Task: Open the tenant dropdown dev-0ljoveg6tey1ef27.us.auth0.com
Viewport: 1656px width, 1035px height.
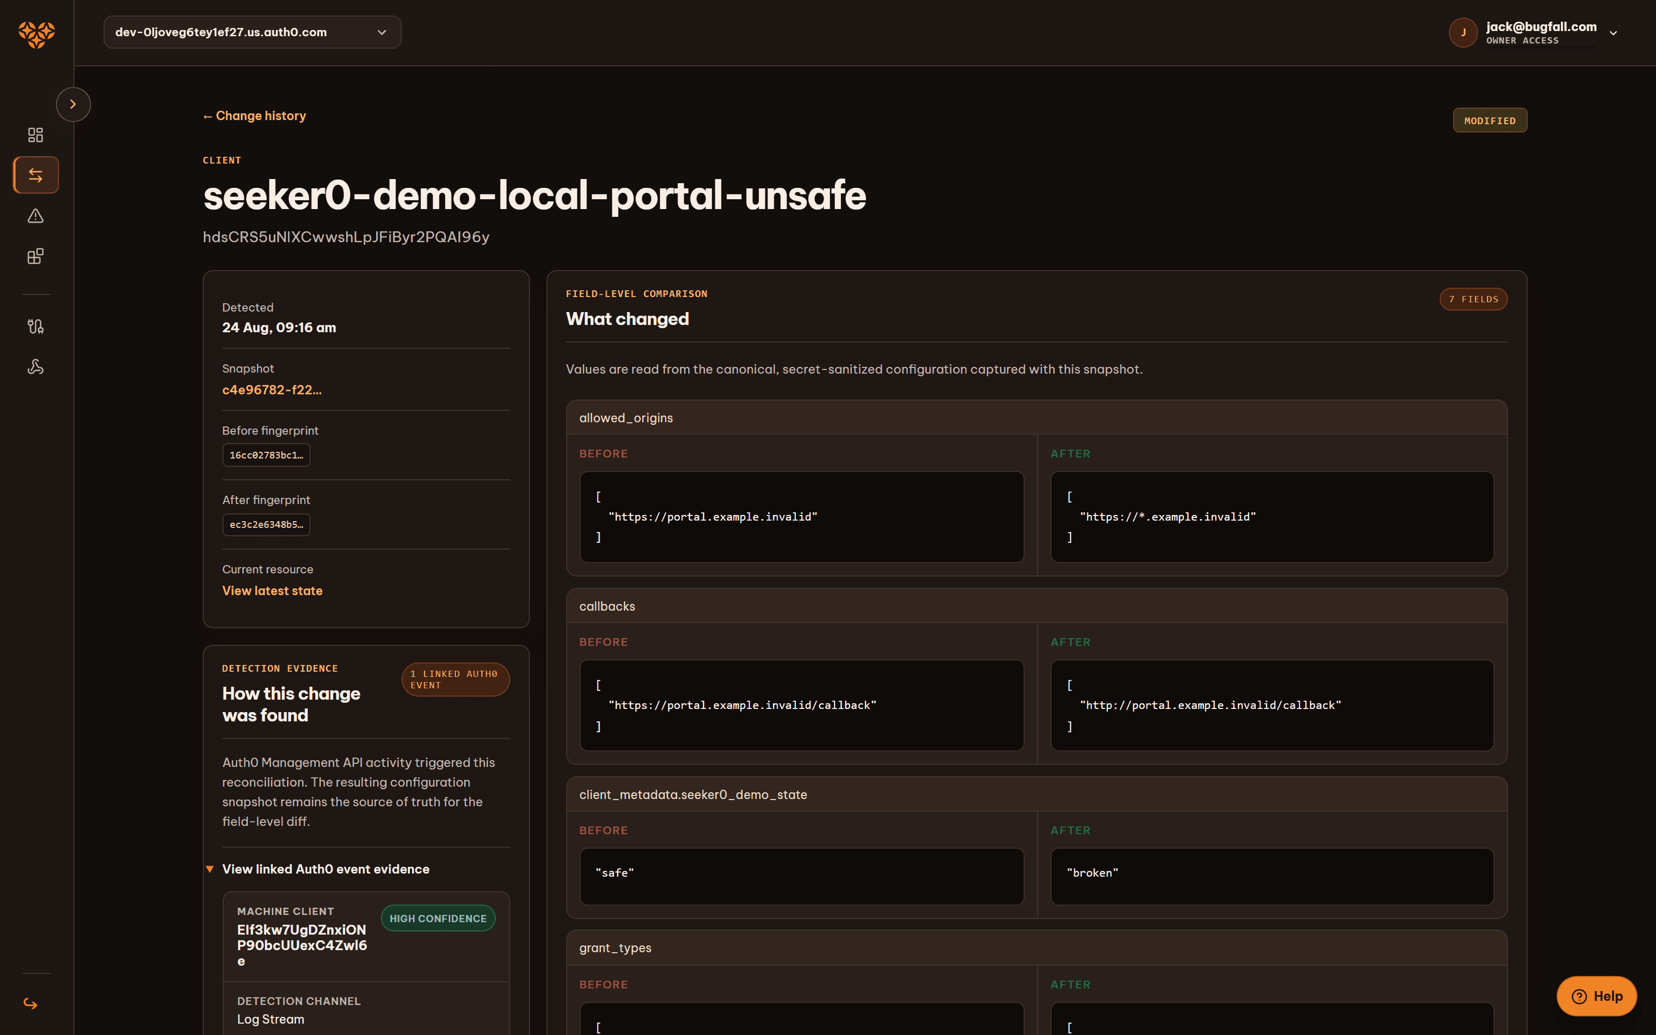Action: point(252,32)
